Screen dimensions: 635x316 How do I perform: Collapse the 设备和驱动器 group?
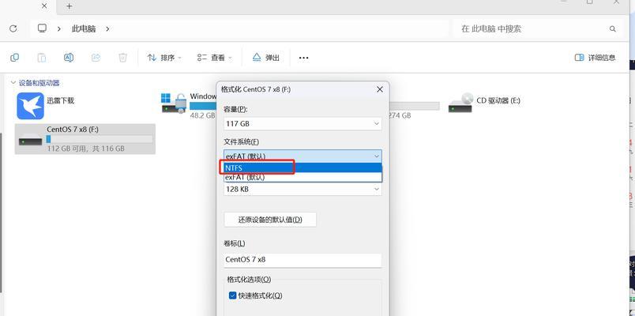point(13,83)
